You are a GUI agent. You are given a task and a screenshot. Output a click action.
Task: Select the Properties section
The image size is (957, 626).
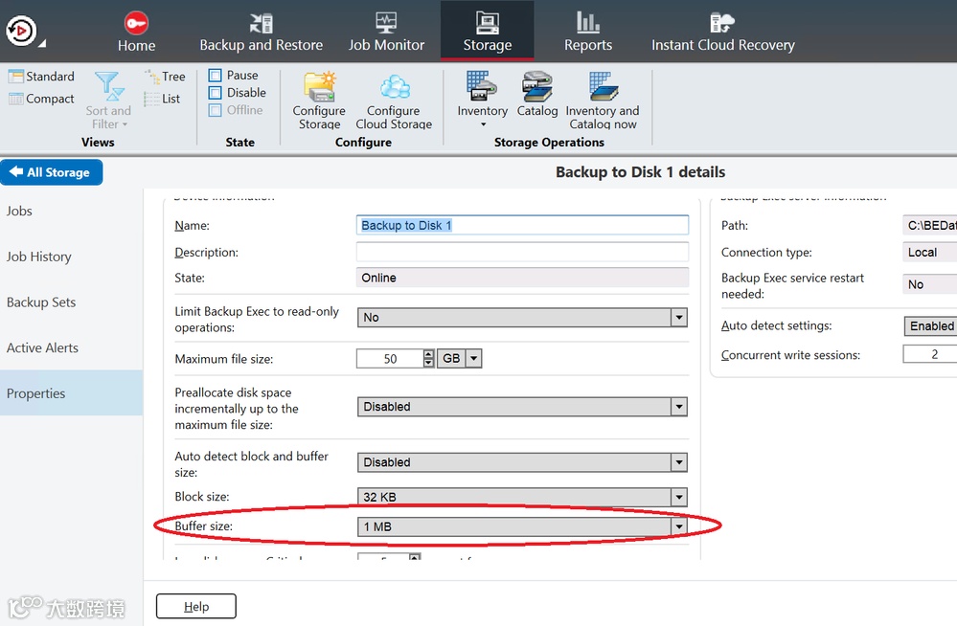tap(72, 393)
